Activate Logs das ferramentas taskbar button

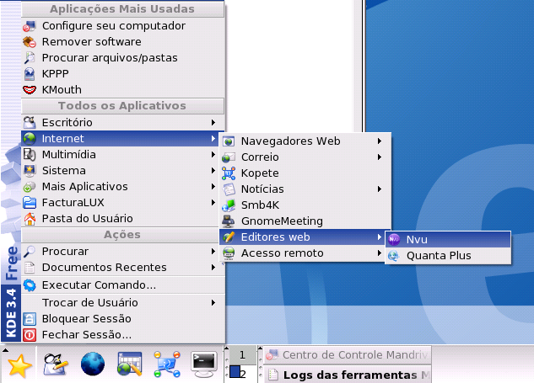pos(348,375)
